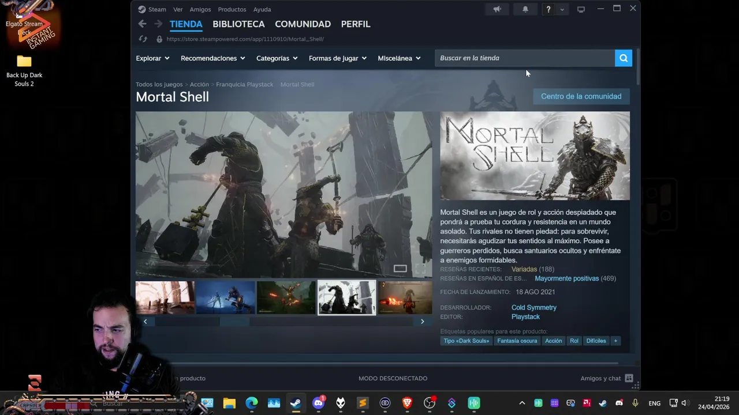Open Sublime Text from the taskbar
This screenshot has height=415, width=739.
(363, 403)
